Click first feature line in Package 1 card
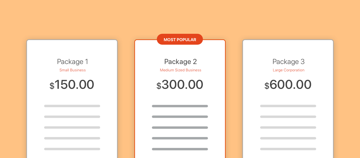 [72, 106]
